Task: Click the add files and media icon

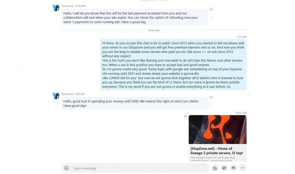Action: coord(215,168)
